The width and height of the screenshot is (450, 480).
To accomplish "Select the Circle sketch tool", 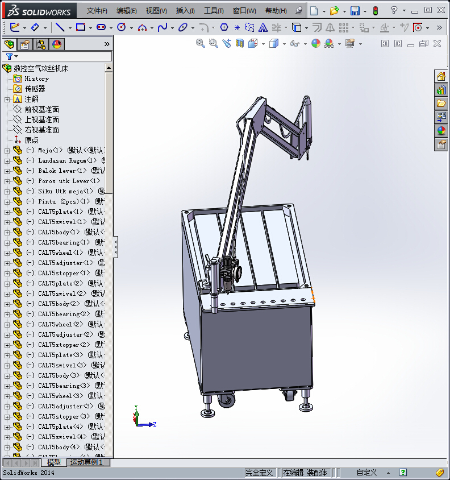I will pyautogui.click(x=122, y=27).
